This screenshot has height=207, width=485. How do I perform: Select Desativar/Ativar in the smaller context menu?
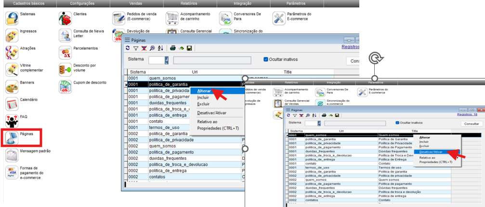(x=431, y=152)
